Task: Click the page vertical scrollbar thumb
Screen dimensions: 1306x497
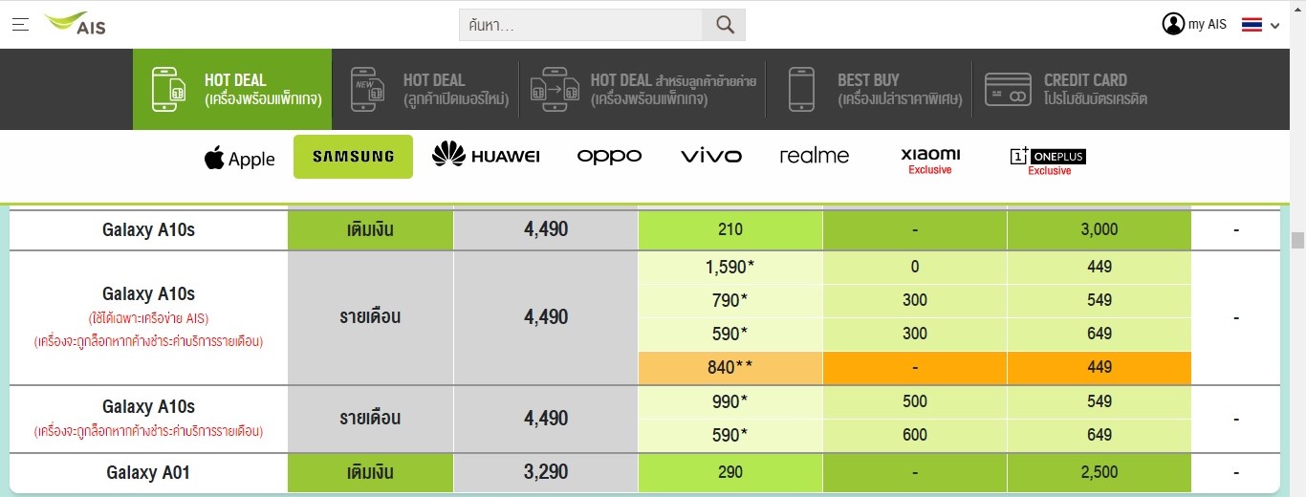Action: tap(1297, 240)
